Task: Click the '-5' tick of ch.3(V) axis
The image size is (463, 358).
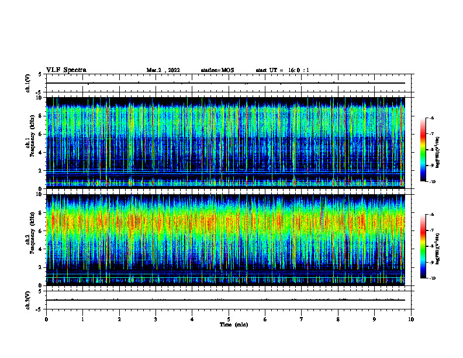Action: (39, 309)
